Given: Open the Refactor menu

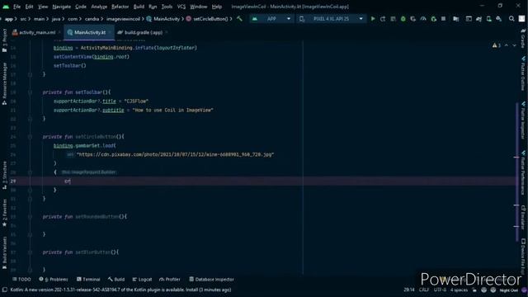Looking at the screenshot, I should coord(120,7).
